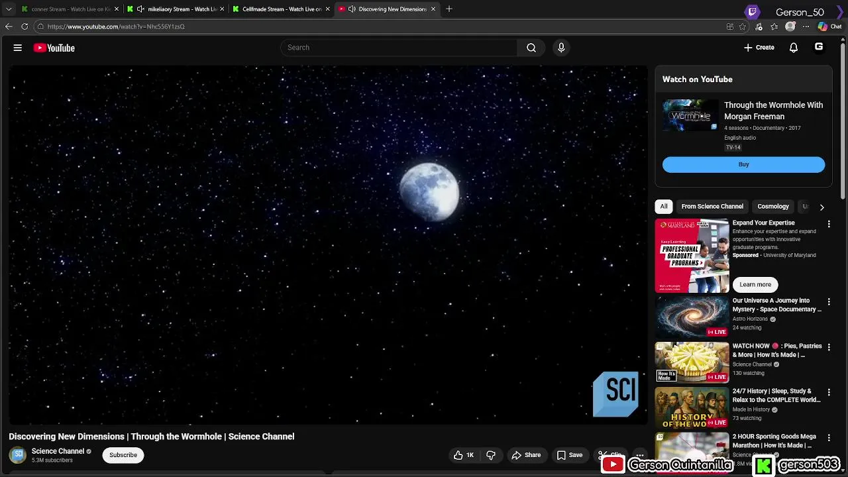848x477 pixels.
Task: Select the From Science Channel chip
Action: pos(712,207)
